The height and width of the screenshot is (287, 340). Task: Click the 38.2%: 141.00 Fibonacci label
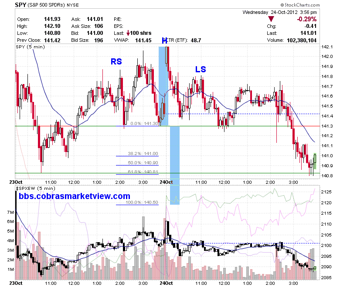(143, 154)
